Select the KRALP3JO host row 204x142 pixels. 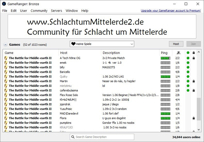(x=99, y=127)
